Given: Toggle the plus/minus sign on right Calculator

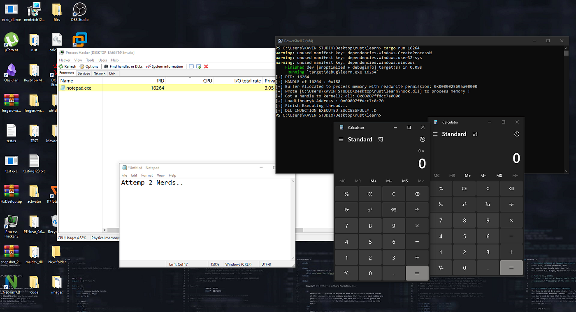Looking at the screenshot, I should (x=441, y=268).
